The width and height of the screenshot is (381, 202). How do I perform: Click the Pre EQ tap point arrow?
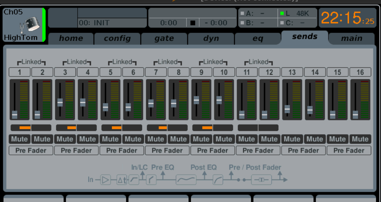pyautogui.click(x=163, y=175)
